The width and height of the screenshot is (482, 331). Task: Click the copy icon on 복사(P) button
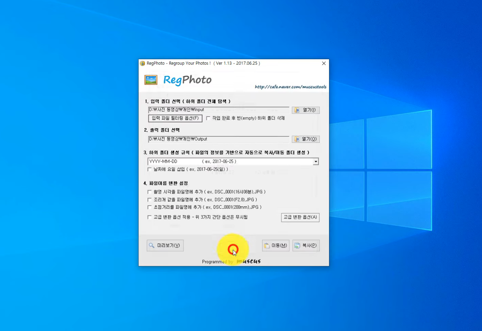click(297, 245)
